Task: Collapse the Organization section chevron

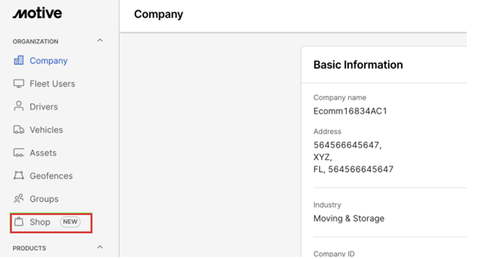Action: [x=100, y=40]
